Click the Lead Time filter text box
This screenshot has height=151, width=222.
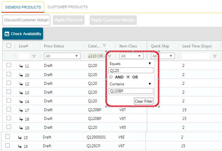pyautogui.click(x=196, y=56)
